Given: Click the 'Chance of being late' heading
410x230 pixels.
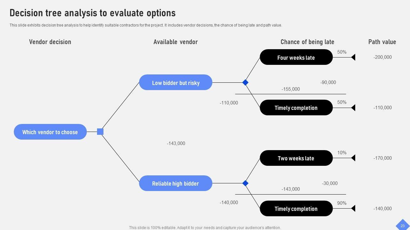Looking at the screenshot, I should pyautogui.click(x=307, y=42).
